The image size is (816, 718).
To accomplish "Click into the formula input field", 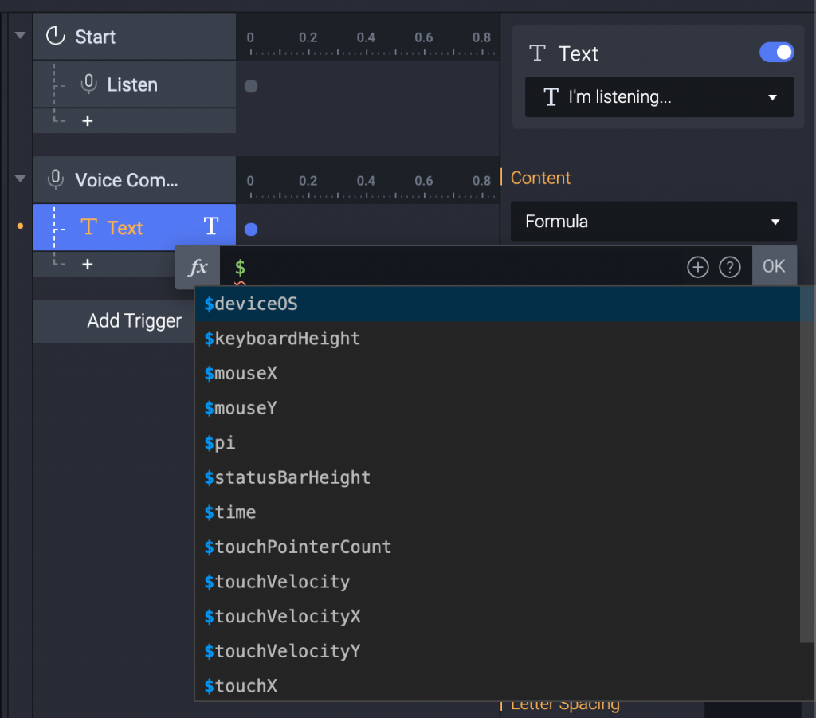I will (454, 268).
